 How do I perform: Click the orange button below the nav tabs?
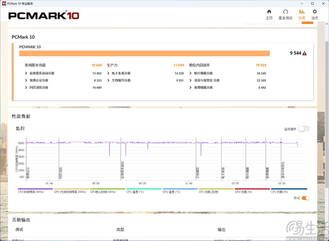pos(308,22)
